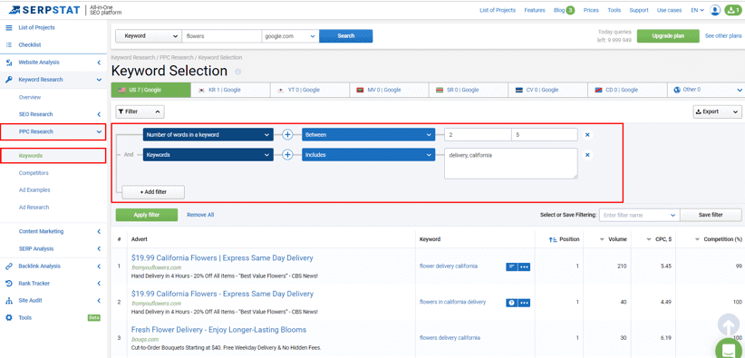The image size is (745, 358).
Task: Click the scroll-to-top arrow button
Action: [729, 325]
